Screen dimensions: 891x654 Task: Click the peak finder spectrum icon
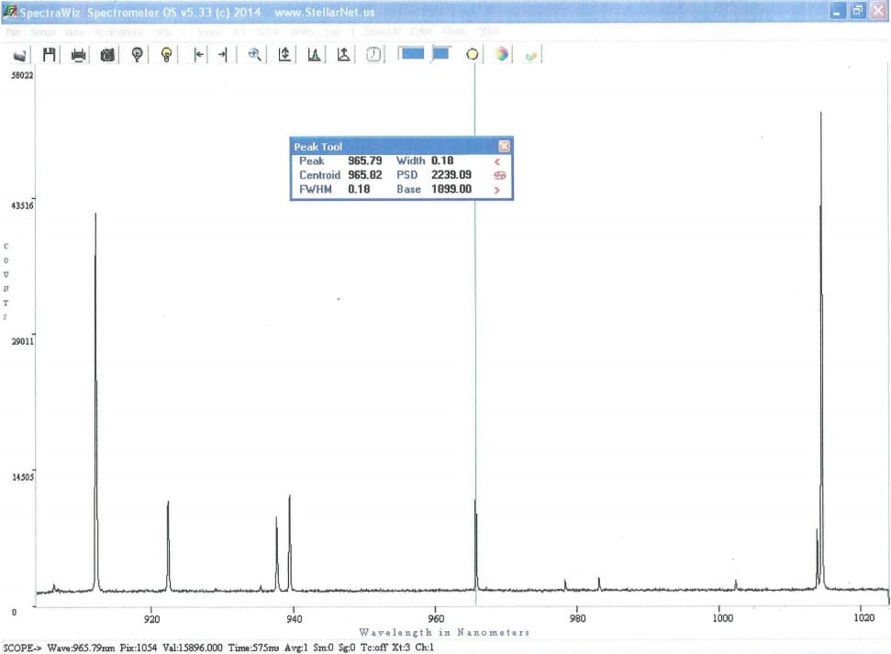click(x=314, y=54)
